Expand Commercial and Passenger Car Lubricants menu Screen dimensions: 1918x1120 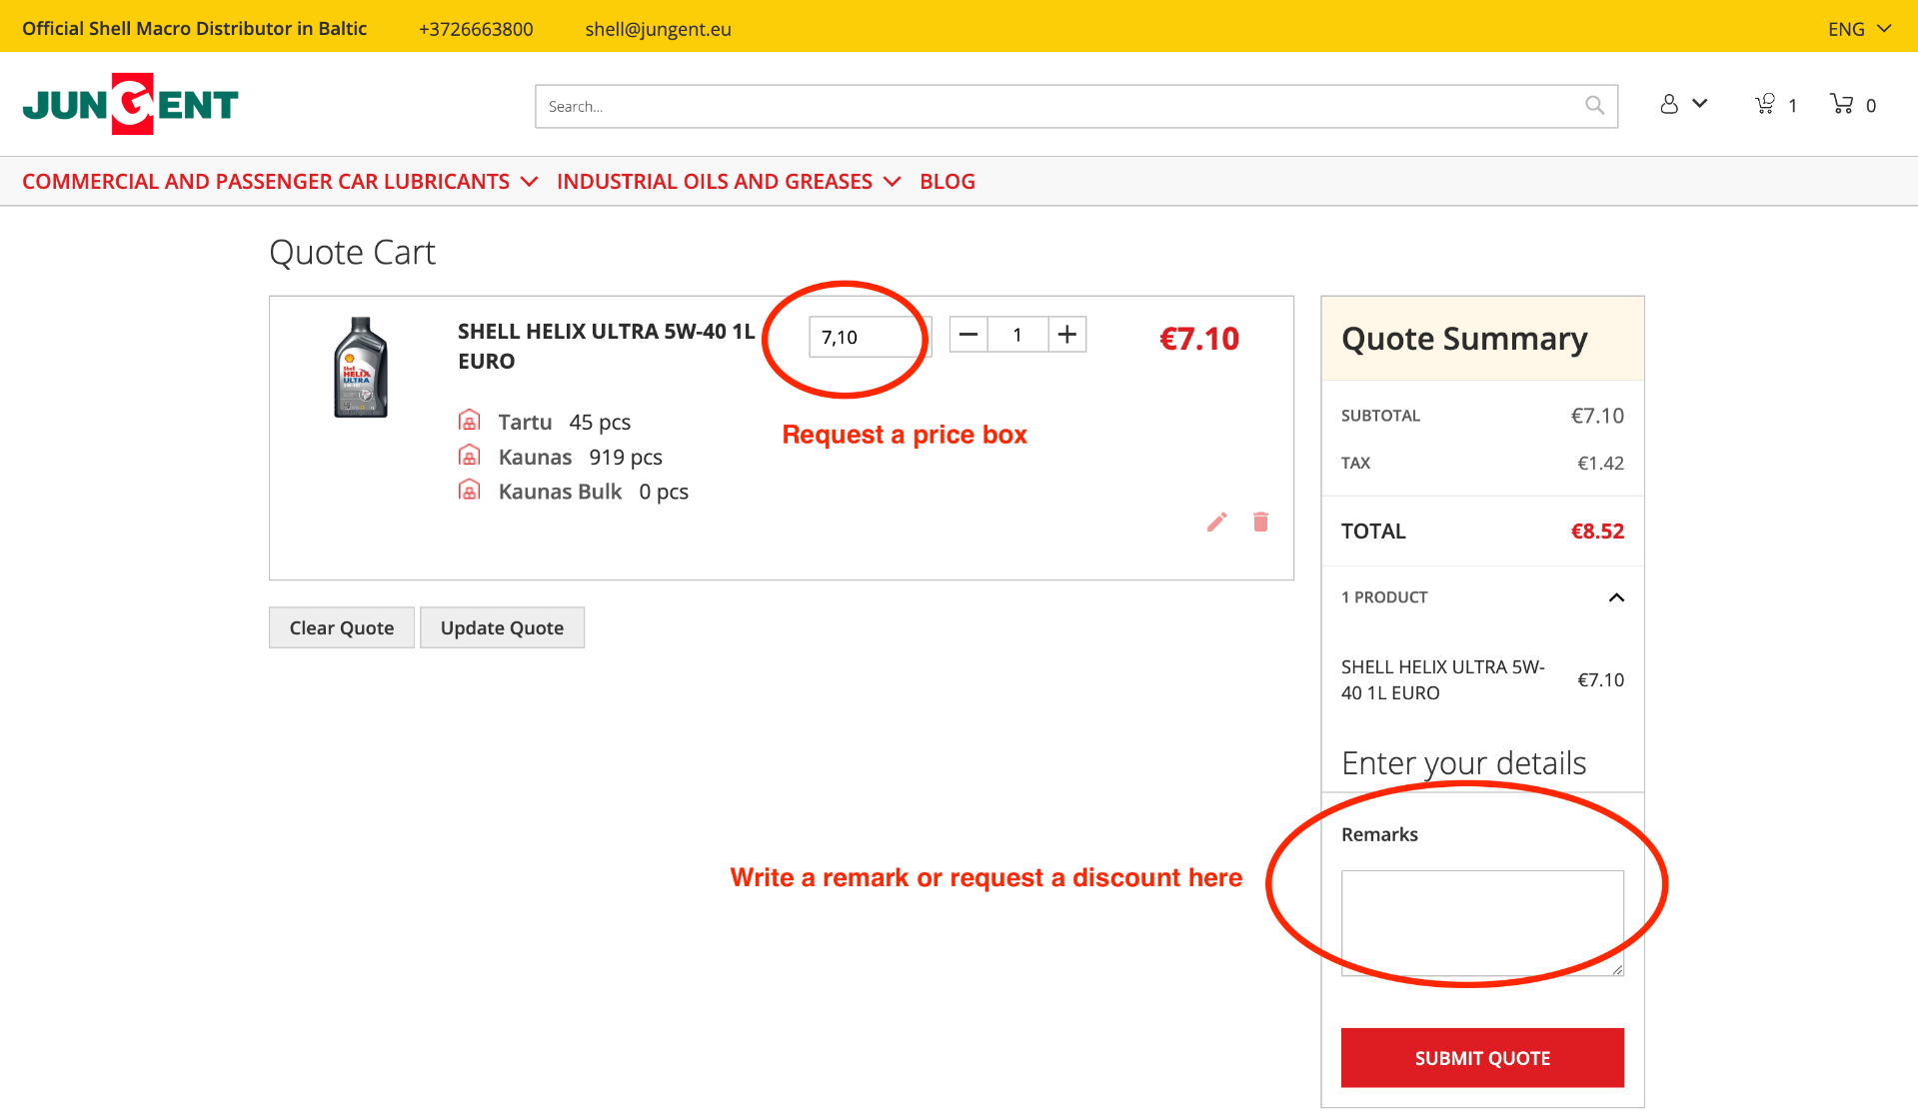point(266,181)
